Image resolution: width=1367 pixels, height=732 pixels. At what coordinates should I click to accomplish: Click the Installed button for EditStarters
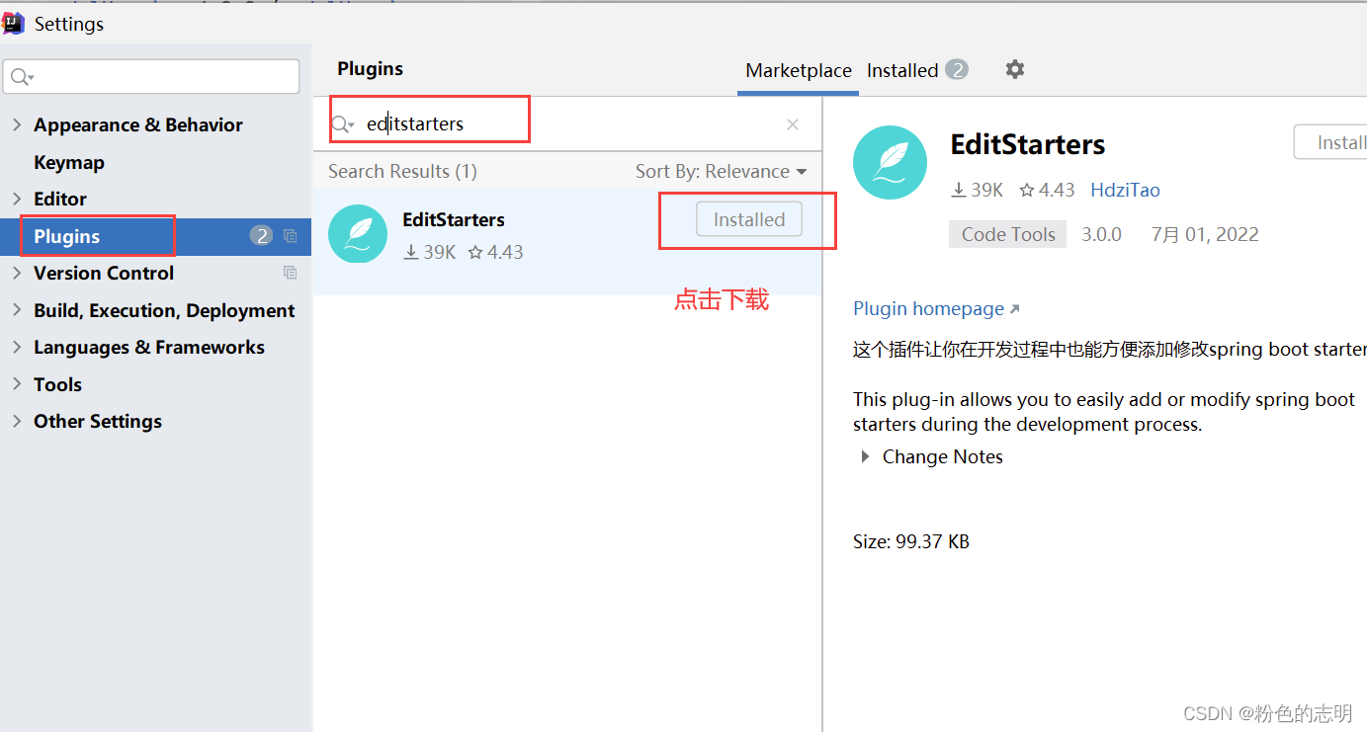click(748, 219)
